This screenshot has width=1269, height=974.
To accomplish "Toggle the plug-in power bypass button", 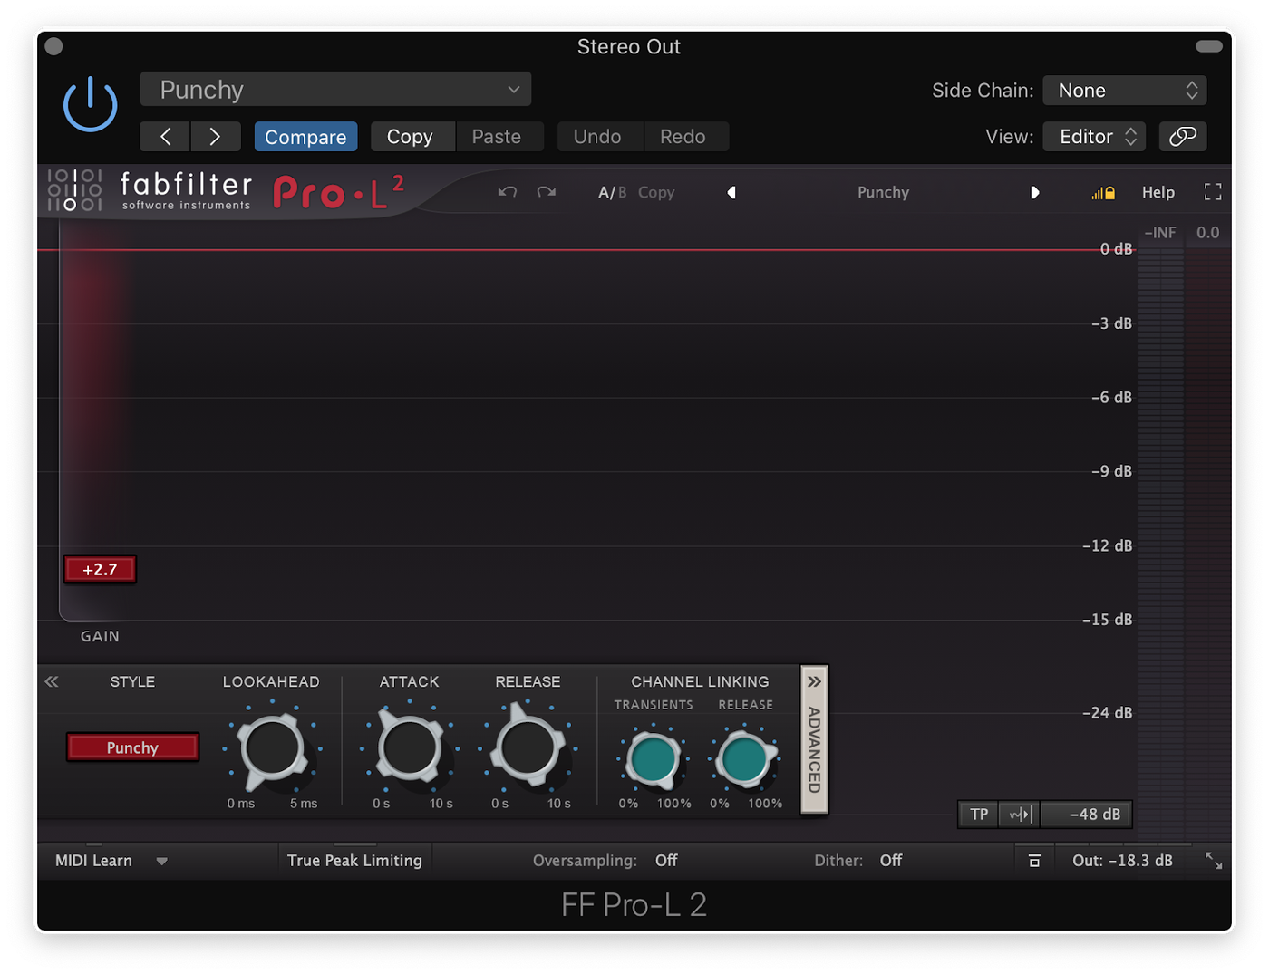I will click(91, 103).
